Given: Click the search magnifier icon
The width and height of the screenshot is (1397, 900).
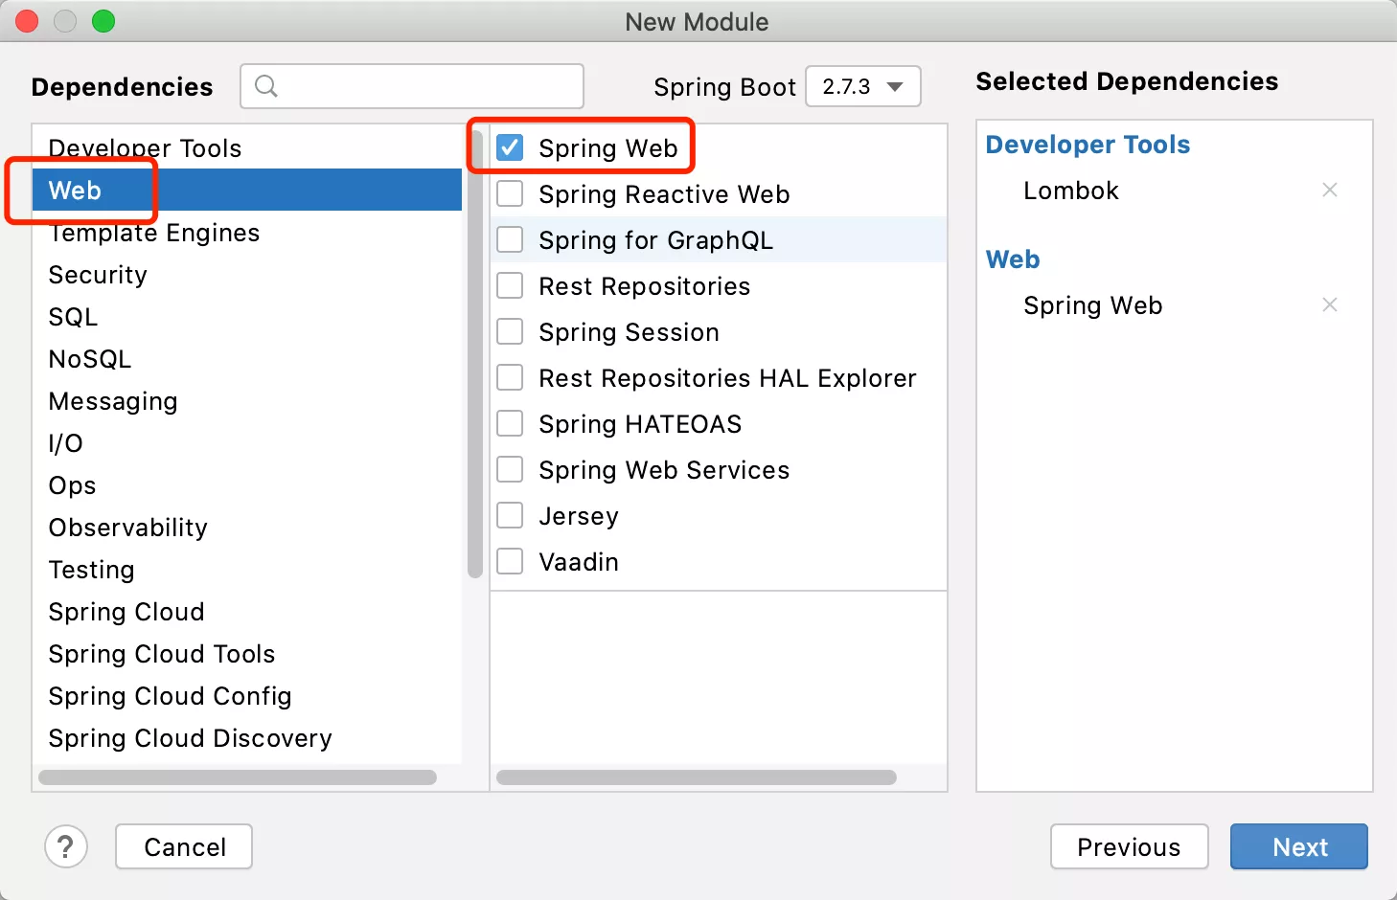Looking at the screenshot, I should [266, 86].
